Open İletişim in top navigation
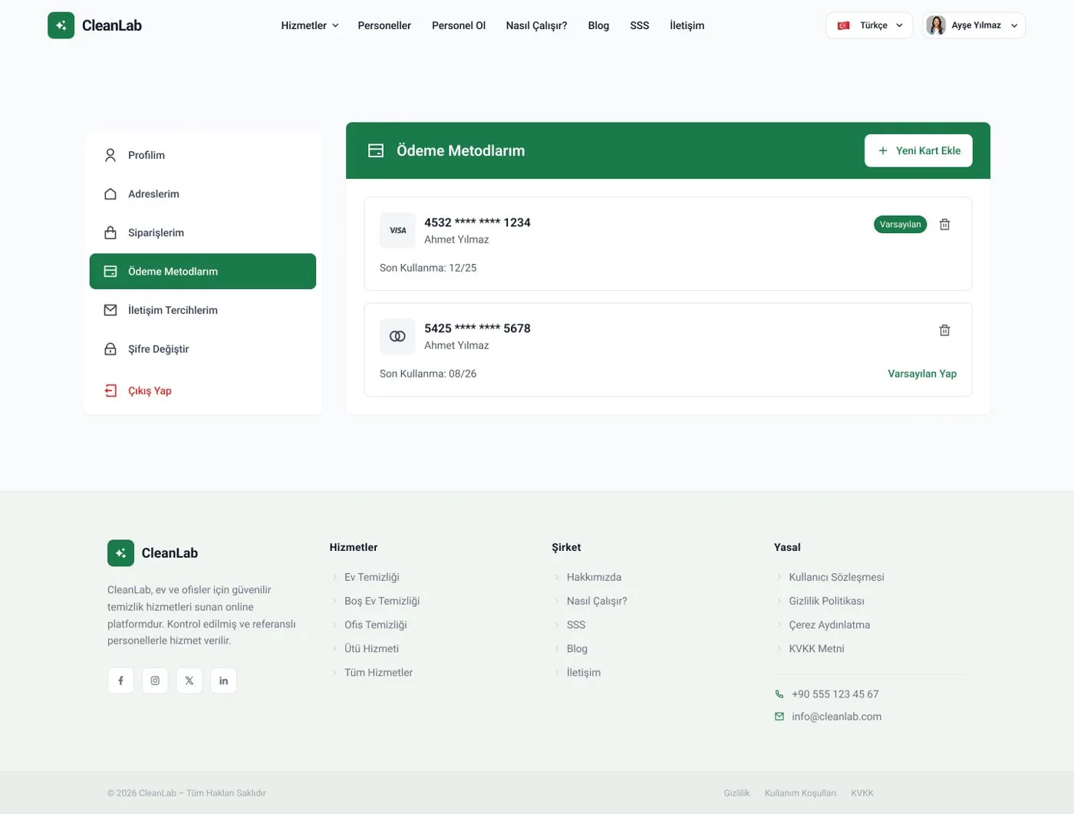The image size is (1074, 814). [x=687, y=25]
